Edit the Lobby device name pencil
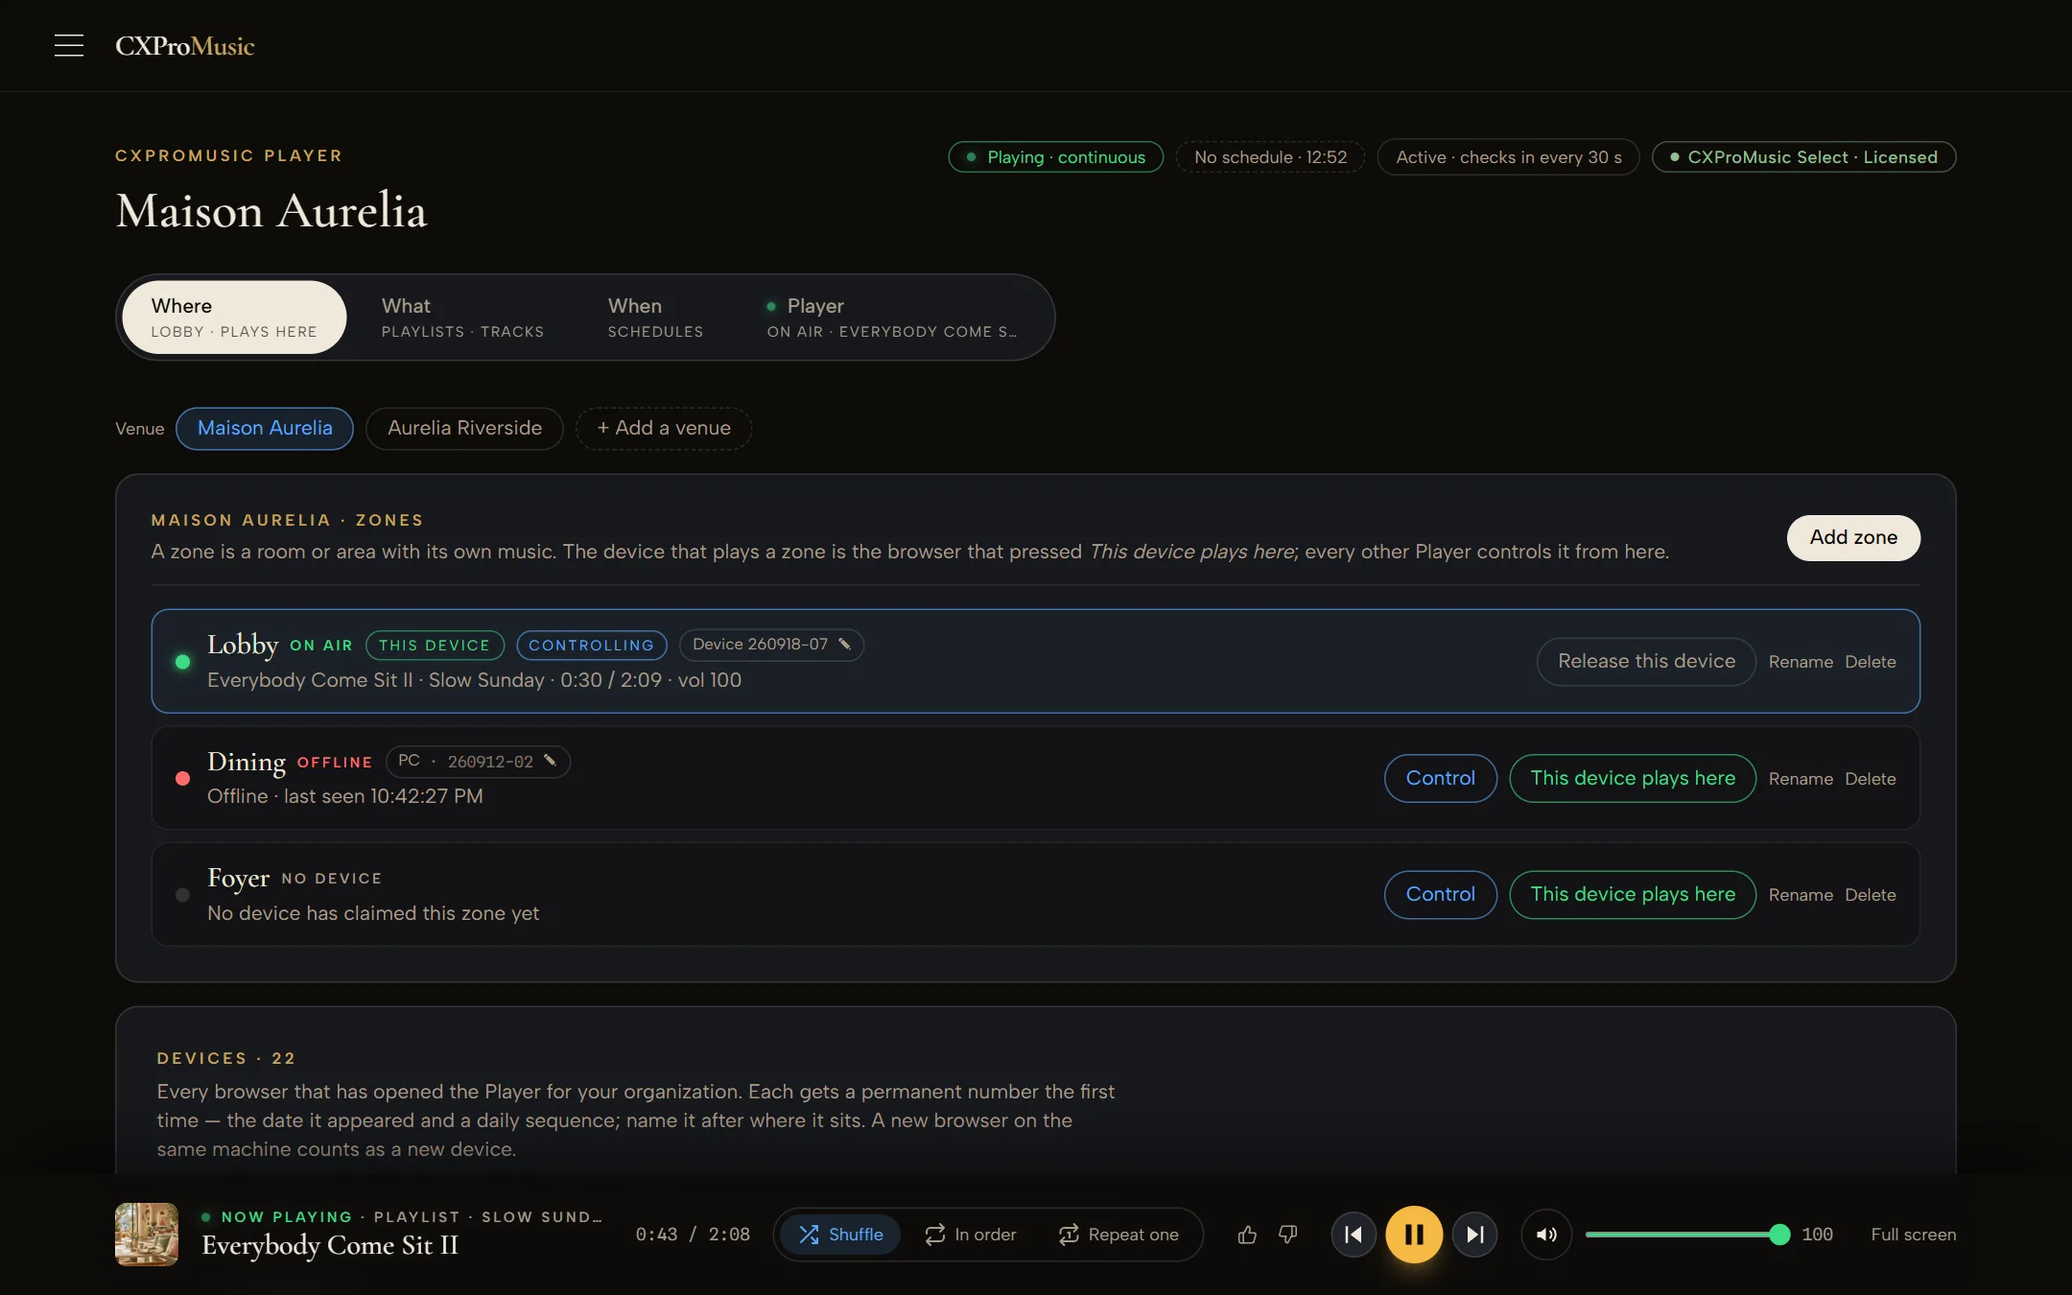 [x=845, y=645]
